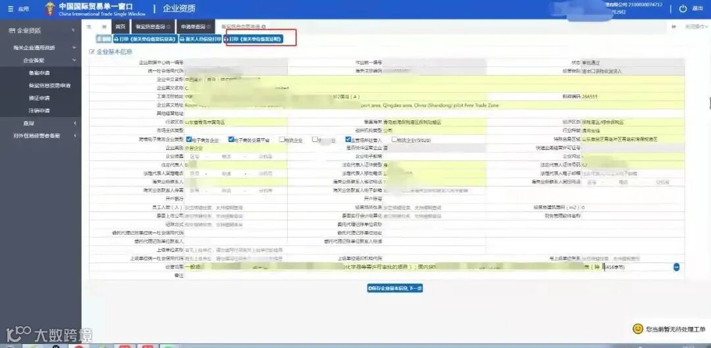711x348 pixels.
Task: Collapse 海关企业通用资质 in the sidebar
Action: [74, 47]
